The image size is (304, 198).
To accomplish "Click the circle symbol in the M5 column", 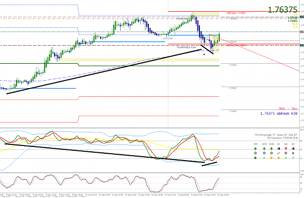I will coord(255,153).
